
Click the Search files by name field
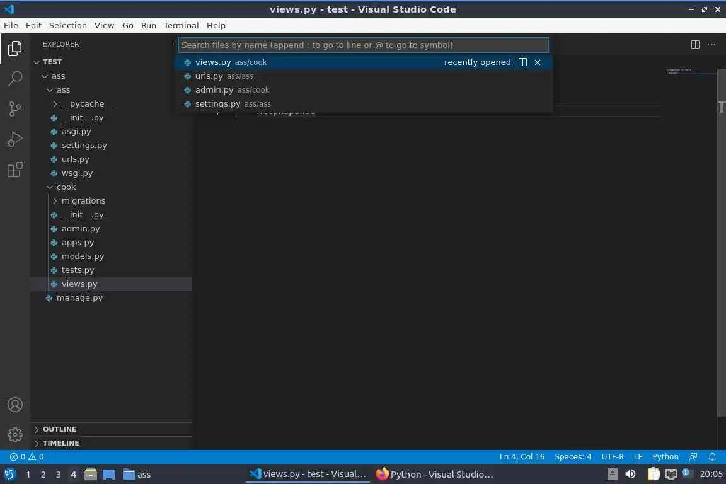point(364,45)
